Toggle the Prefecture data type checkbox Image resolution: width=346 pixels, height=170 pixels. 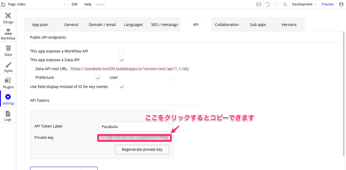click(98, 78)
